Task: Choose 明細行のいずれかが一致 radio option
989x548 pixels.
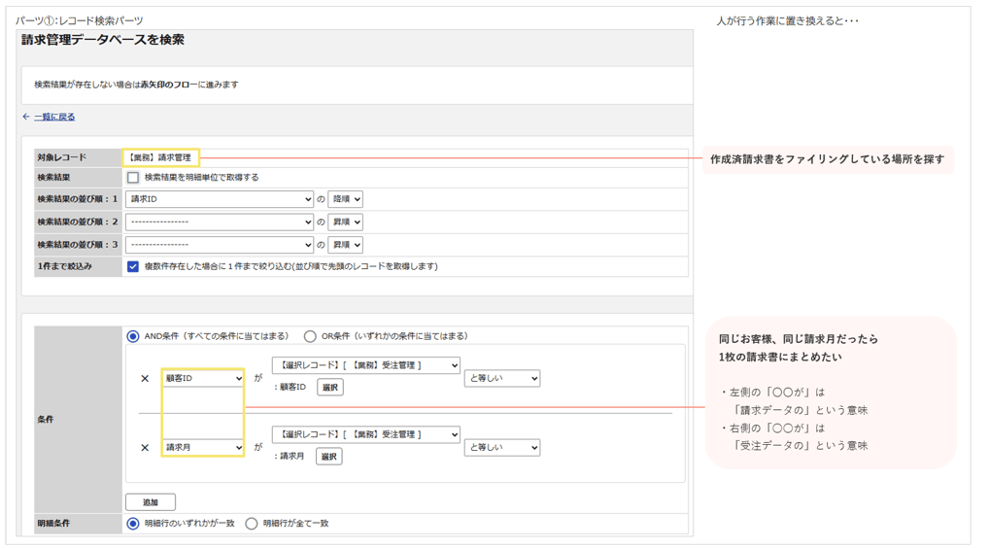Action: tap(133, 524)
